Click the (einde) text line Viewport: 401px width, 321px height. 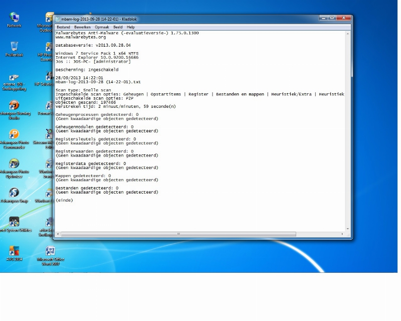(x=64, y=200)
